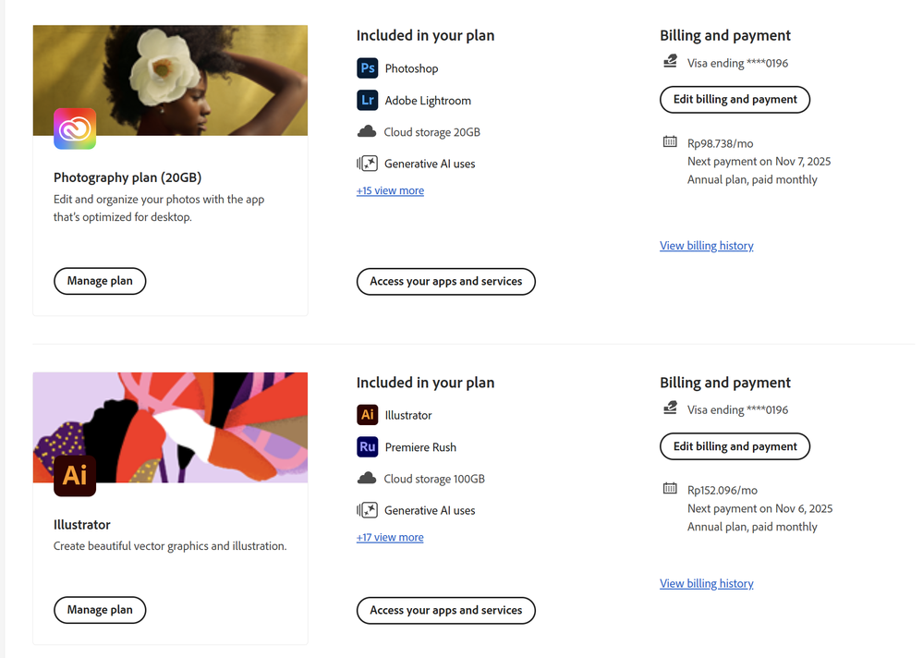Click the Creative Cloud logo on Photography plan
923x658 pixels.
point(75,128)
